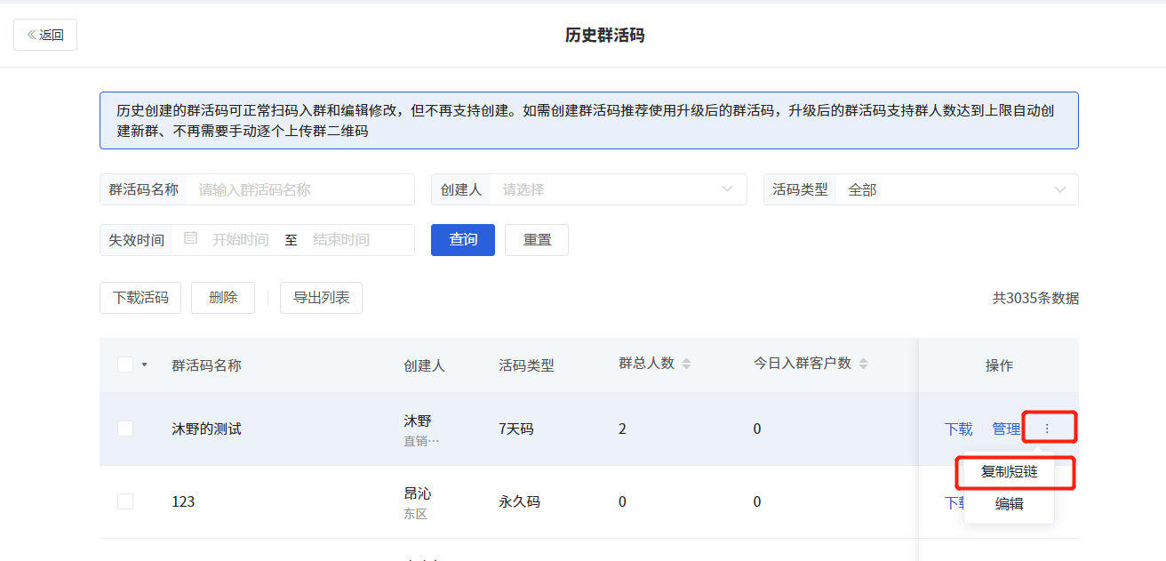1166x561 pixels.
Task: Click the 删除 button
Action: click(x=223, y=298)
